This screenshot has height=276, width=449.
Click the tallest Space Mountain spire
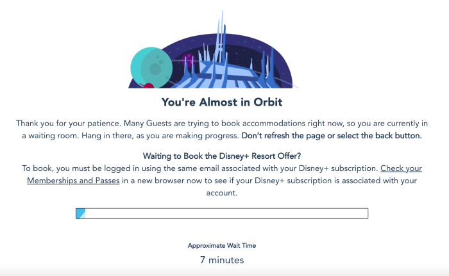coord(221,37)
